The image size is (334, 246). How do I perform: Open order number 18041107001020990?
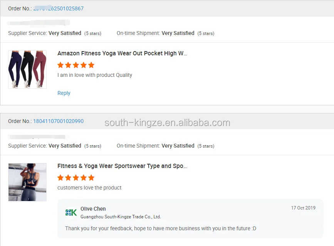coord(58,121)
